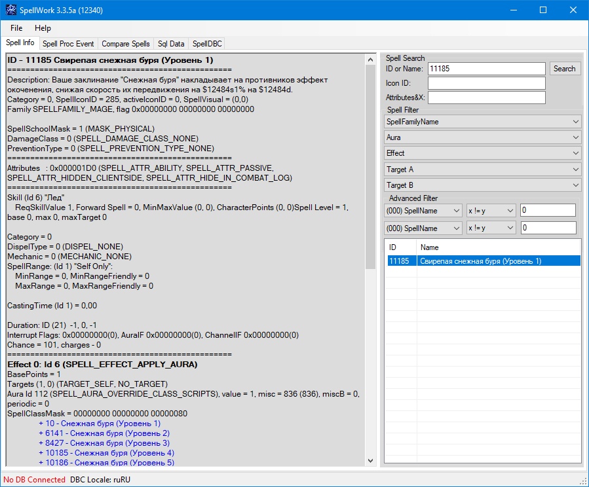The image size is (589, 487).
Task: Click the spell info scrollbar up arrow
Action: tap(370, 60)
